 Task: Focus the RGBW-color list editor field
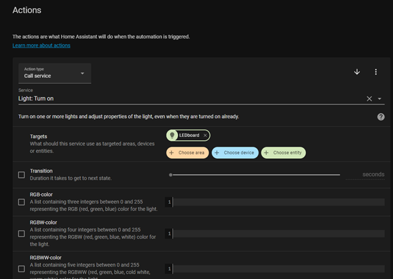(x=275, y=234)
